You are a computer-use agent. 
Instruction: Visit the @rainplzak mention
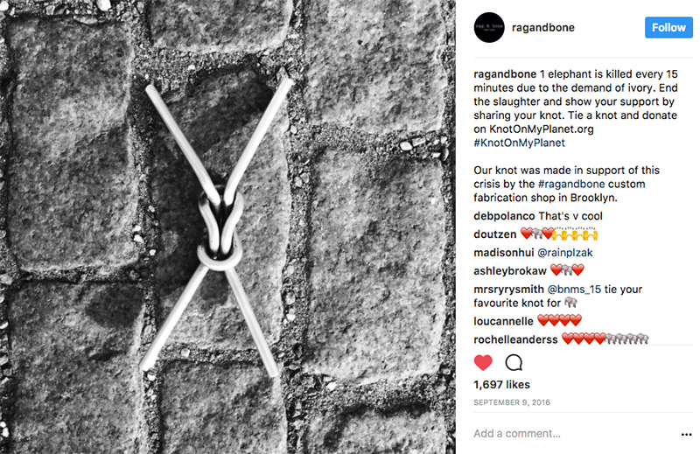pyautogui.click(x=565, y=253)
